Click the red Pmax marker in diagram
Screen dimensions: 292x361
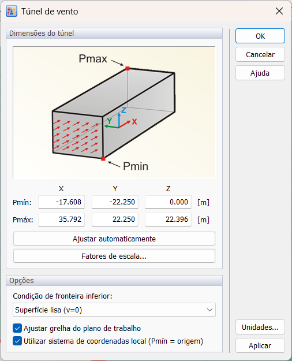click(128, 68)
